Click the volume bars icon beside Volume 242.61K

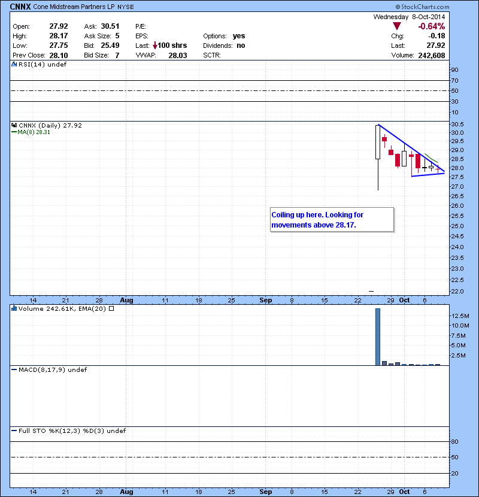tap(14, 308)
